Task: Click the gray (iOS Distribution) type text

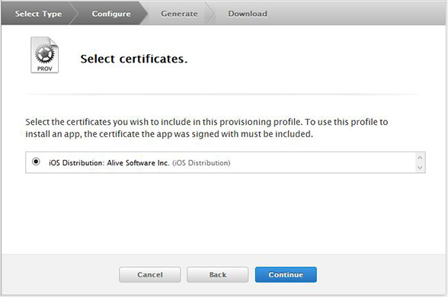Action: pos(201,163)
